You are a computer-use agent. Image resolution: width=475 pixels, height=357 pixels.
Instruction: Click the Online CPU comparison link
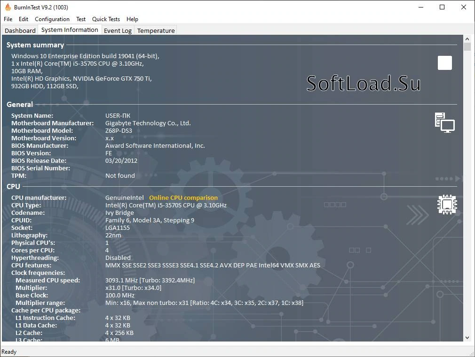[183, 197]
